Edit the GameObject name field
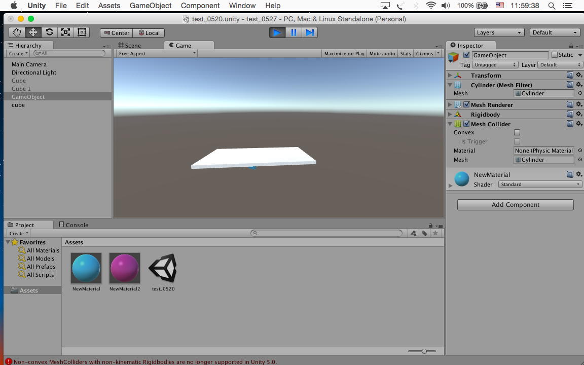 (x=510, y=55)
